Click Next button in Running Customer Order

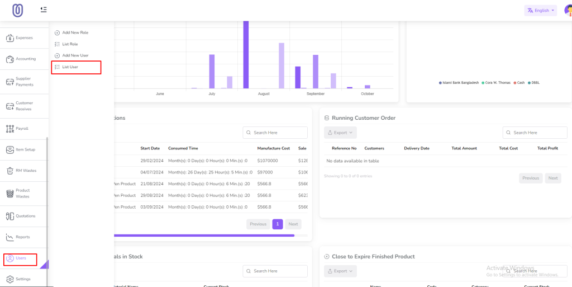(553, 178)
